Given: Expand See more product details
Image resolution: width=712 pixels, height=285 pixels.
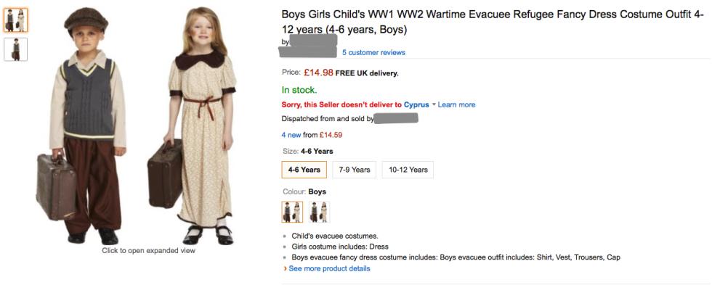Looking at the screenshot, I should [x=329, y=269].
